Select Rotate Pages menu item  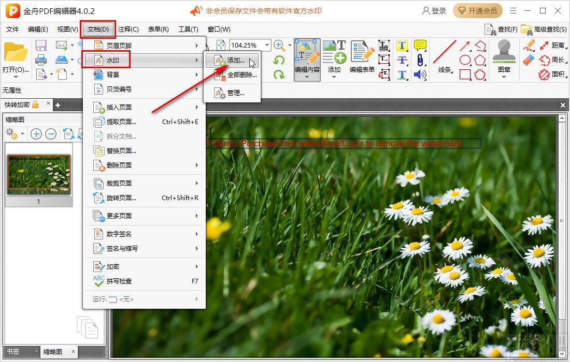point(146,198)
